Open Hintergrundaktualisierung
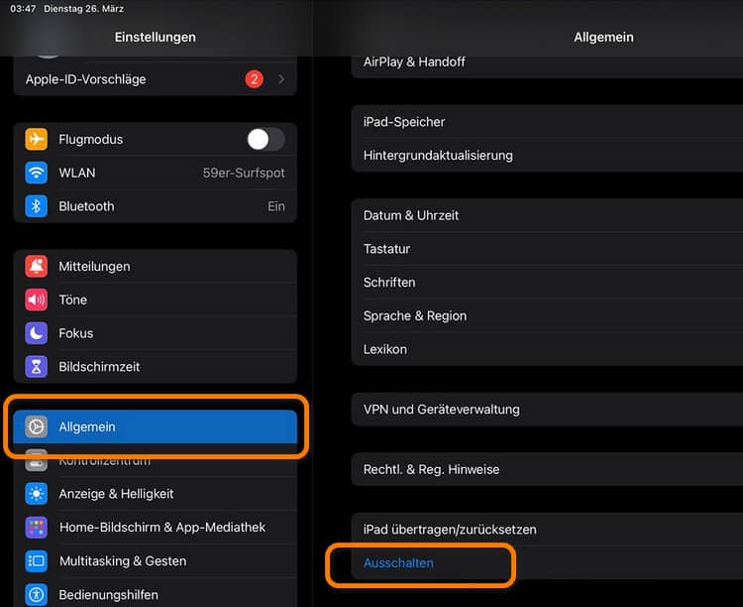Viewport: 743px width, 607px height. click(x=547, y=155)
